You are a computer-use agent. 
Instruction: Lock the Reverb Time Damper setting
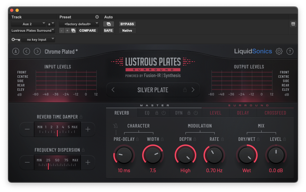pyautogui.click(x=81, y=117)
